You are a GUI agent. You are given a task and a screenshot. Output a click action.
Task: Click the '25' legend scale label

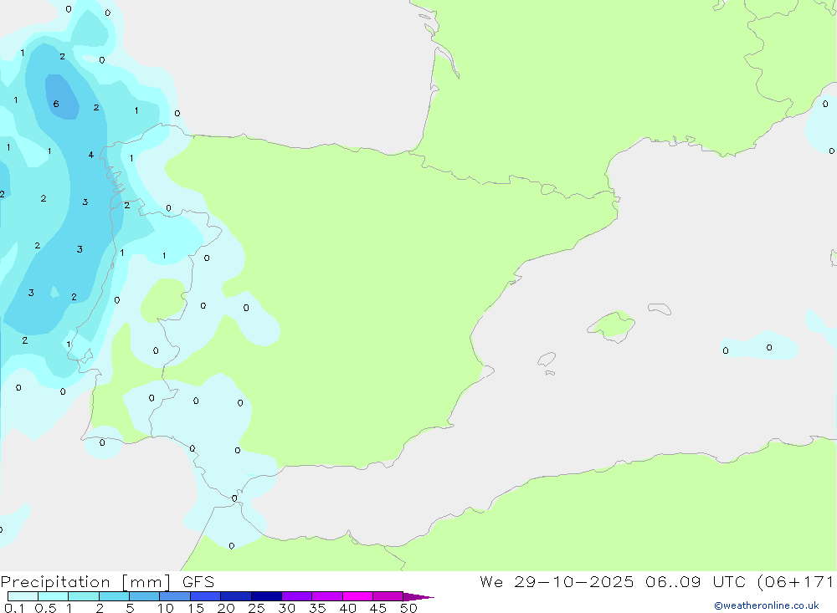pos(256,608)
